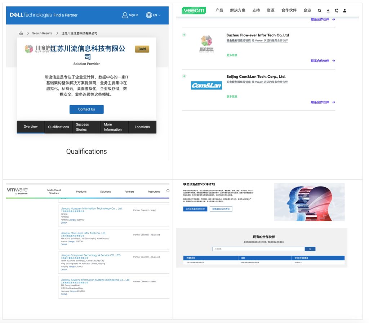Click the Veeam user account icon

tap(344, 10)
